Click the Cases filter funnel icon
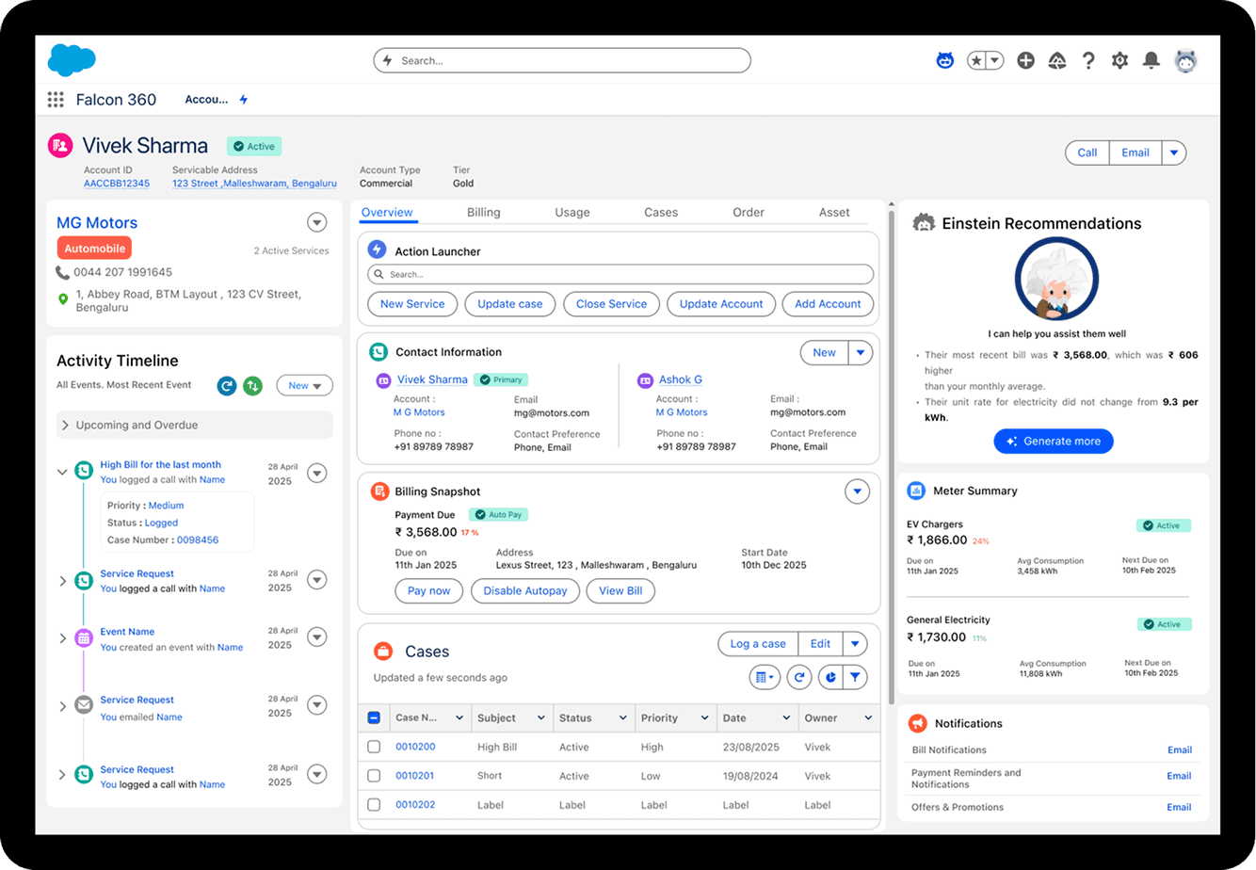This screenshot has width=1256, height=870. coord(855,677)
